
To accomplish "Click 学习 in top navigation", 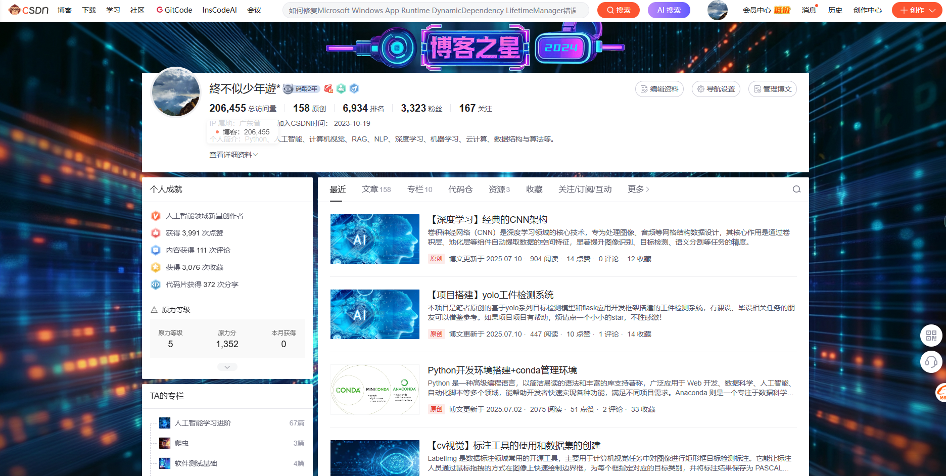I will point(113,10).
